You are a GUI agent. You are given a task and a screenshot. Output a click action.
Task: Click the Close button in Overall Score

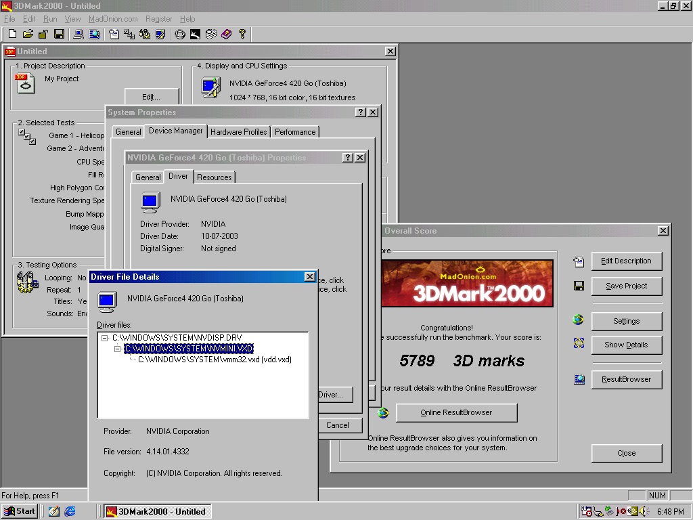(626, 453)
